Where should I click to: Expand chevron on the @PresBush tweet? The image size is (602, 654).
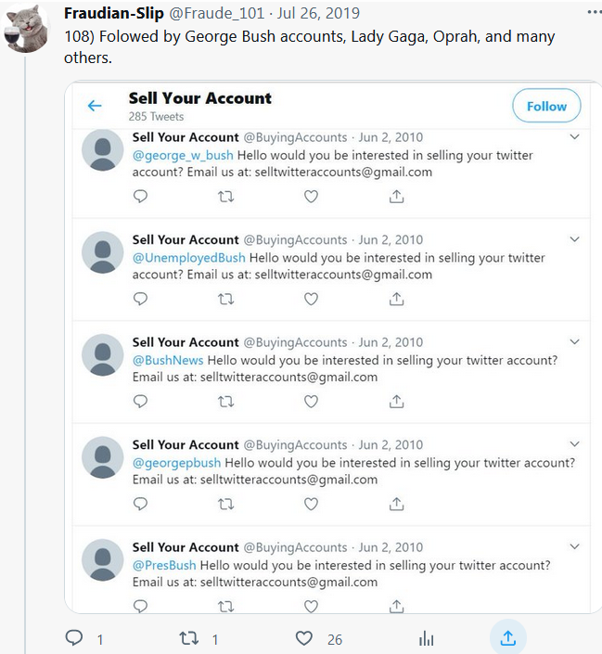click(575, 546)
